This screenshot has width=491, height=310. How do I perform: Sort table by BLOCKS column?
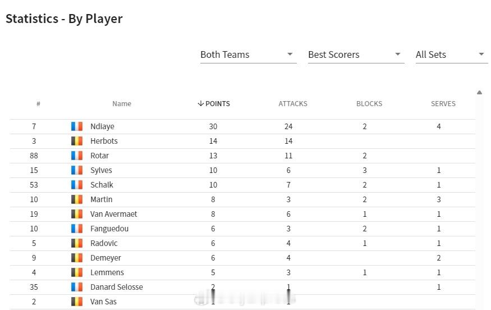pyautogui.click(x=369, y=104)
